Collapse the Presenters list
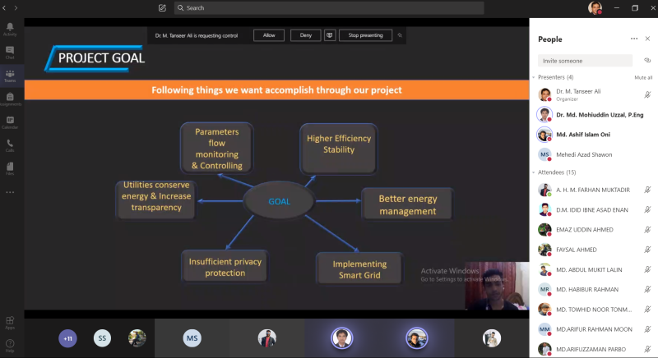Viewport: 658px width, 358px height. click(533, 77)
